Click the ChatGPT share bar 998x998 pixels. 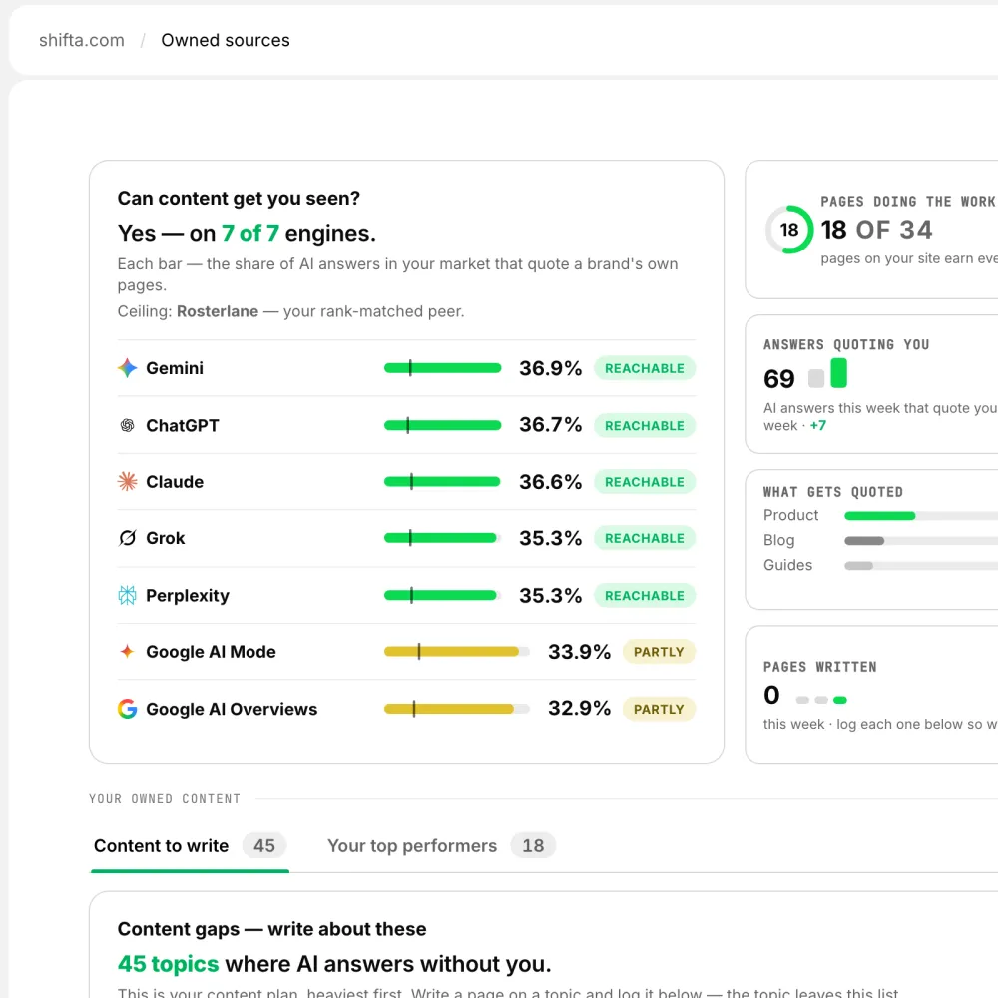pyautogui.click(x=442, y=425)
